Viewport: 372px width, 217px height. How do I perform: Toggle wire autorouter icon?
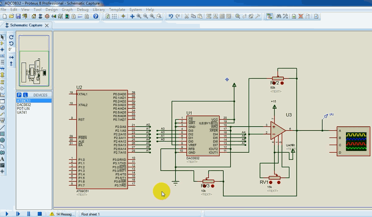coord(270,16)
